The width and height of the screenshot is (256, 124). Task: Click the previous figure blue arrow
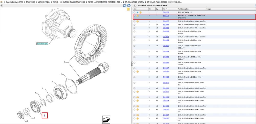click(125, 6)
